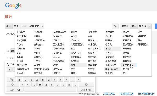Choose 中文(簡體) in the language list
The height and width of the screenshot is (96, 157).
(x=21, y=41)
